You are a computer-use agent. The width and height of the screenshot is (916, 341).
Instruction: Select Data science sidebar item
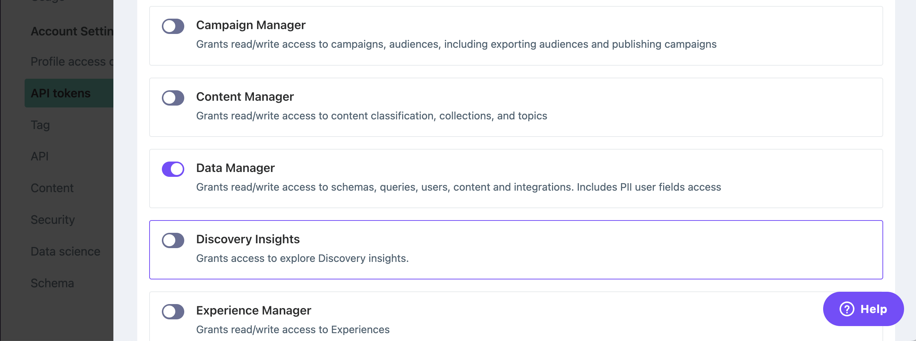click(x=65, y=251)
